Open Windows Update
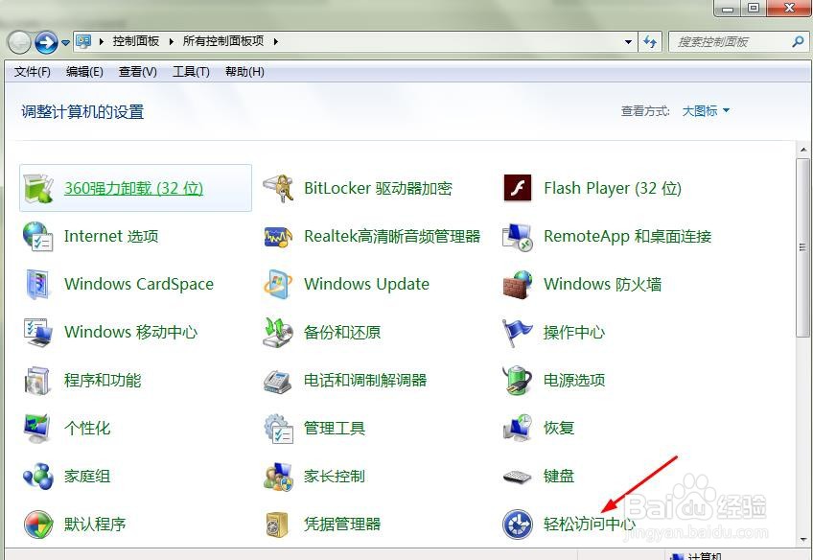This screenshot has height=560, width=813. (367, 284)
